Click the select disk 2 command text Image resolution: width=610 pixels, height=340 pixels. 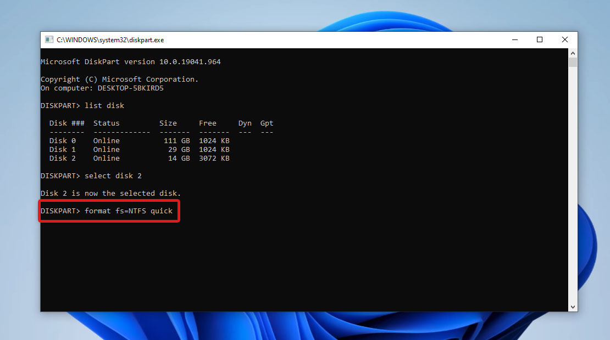[113, 175]
